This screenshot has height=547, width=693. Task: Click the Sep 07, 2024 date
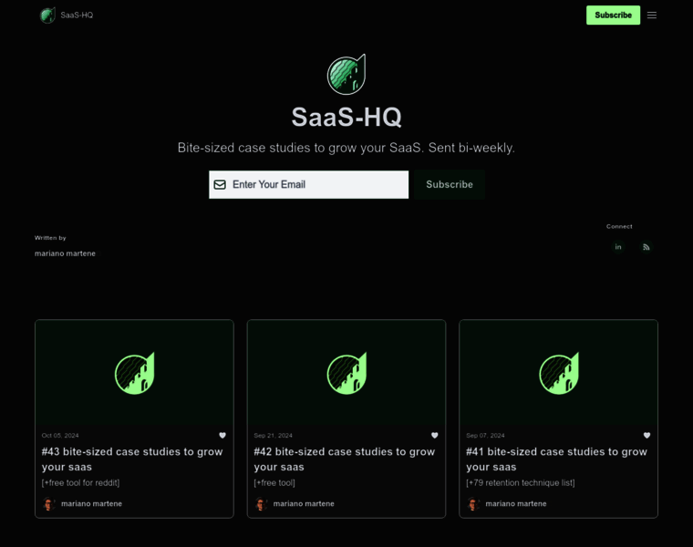pos(485,436)
